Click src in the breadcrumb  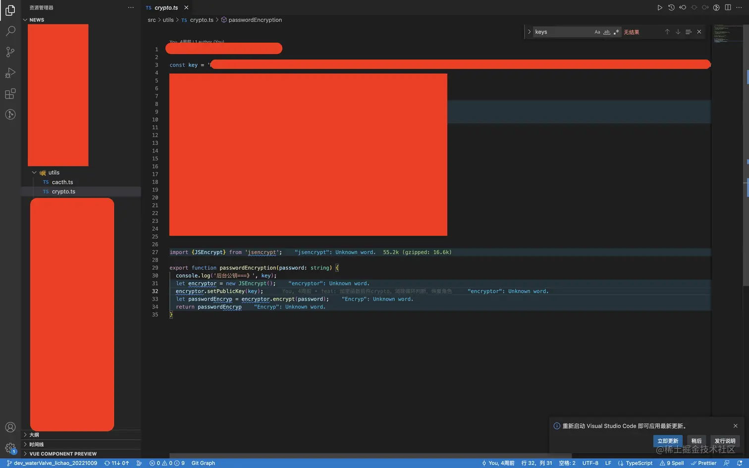pos(152,20)
